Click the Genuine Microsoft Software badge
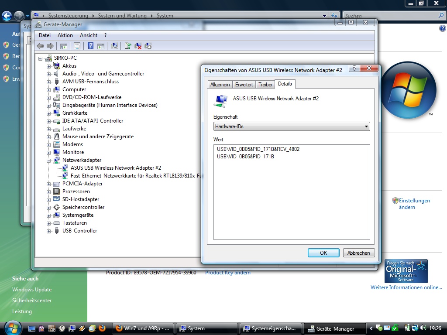 click(406, 271)
